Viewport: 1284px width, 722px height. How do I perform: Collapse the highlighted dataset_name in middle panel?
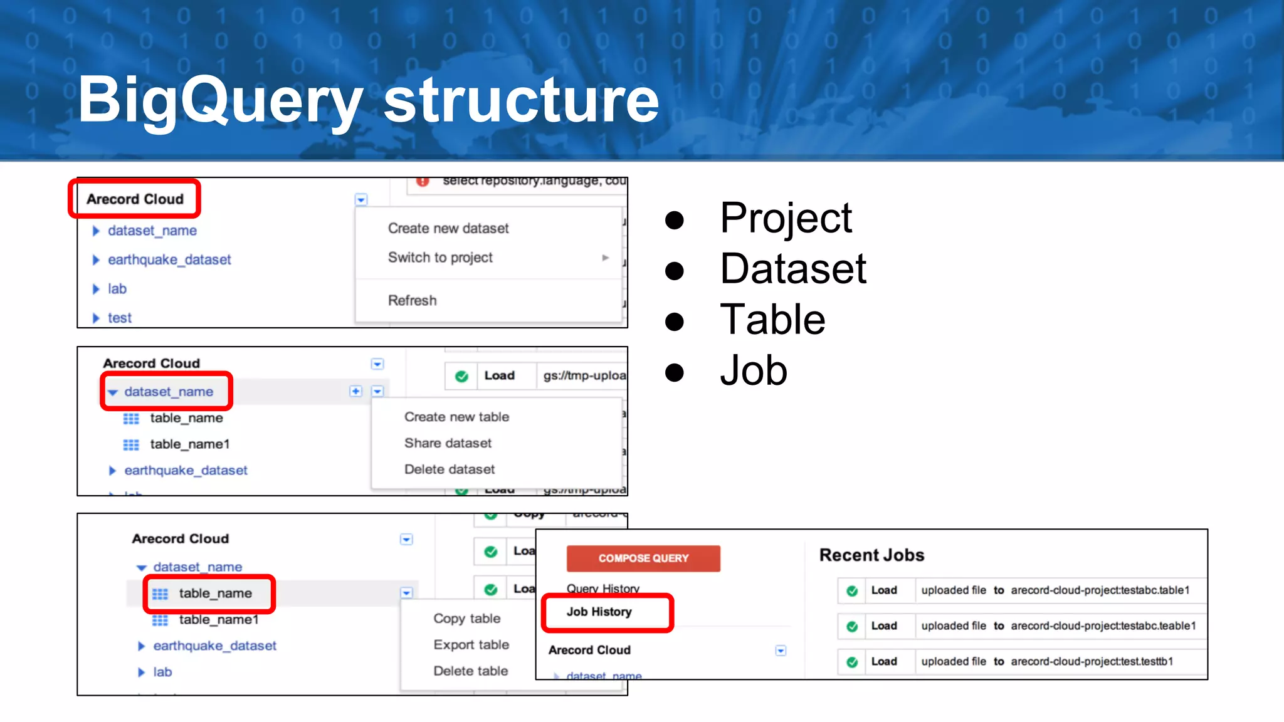coord(113,392)
